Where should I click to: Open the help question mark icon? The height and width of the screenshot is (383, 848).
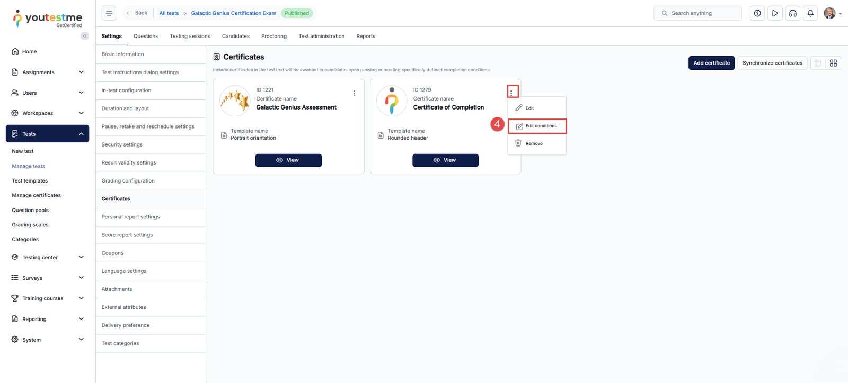757,13
